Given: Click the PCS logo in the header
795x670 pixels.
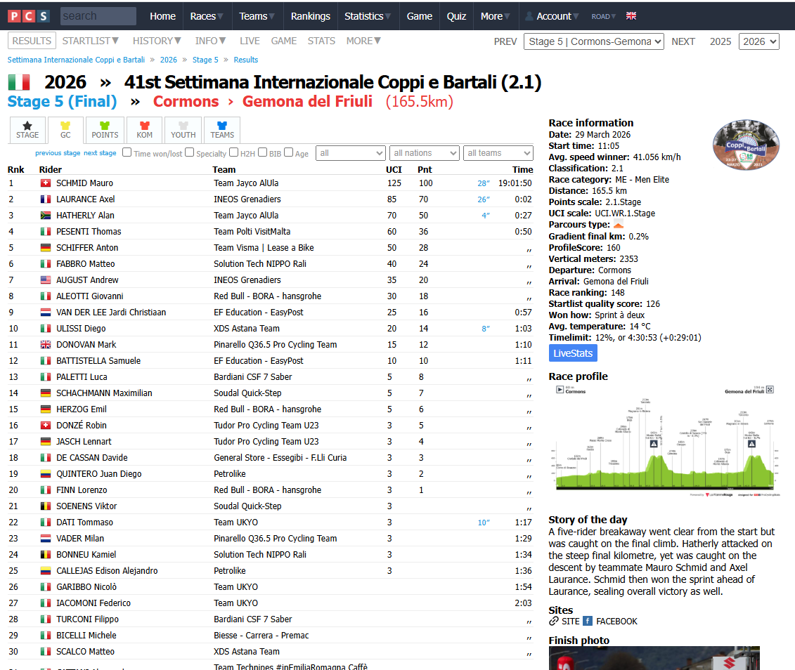Looking at the screenshot, I should click(29, 15).
